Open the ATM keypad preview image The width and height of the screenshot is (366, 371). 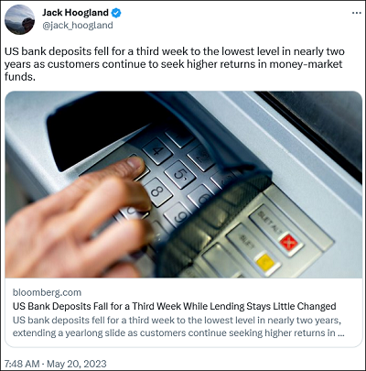click(184, 184)
